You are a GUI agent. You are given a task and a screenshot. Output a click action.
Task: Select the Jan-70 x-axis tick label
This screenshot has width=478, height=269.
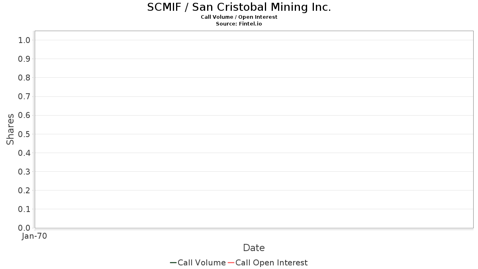click(x=34, y=236)
